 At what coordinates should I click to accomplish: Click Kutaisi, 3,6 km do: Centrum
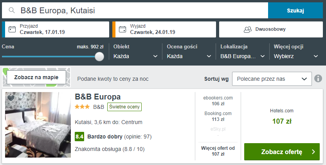pos(108,122)
